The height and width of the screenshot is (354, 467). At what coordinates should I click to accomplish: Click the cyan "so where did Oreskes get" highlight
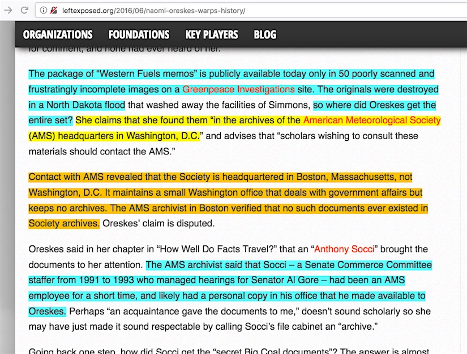[374, 105]
